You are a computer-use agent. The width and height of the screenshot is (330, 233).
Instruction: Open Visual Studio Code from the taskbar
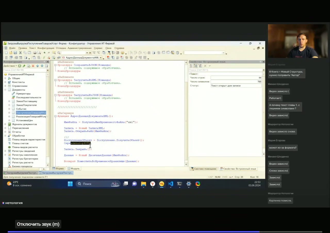171,184
